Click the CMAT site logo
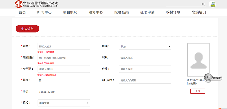227x109 pixels. click(x=36, y=4)
